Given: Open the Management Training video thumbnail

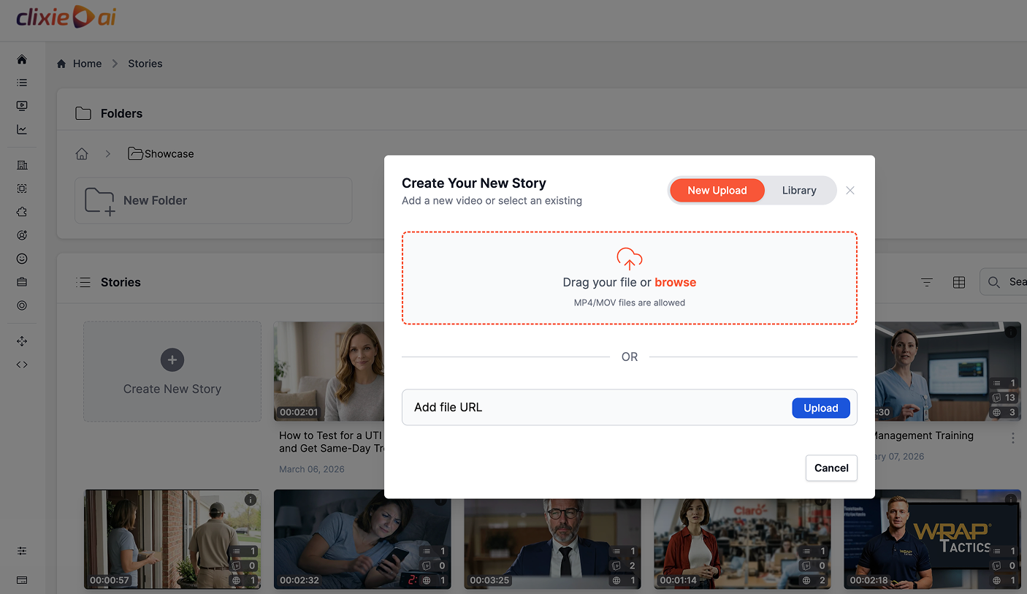Looking at the screenshot, I should (948, 371).
